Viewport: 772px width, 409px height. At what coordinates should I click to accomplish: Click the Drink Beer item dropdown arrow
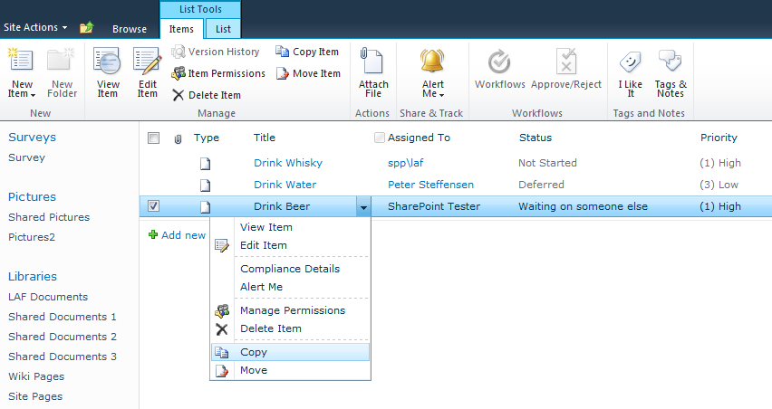(363, 207)
